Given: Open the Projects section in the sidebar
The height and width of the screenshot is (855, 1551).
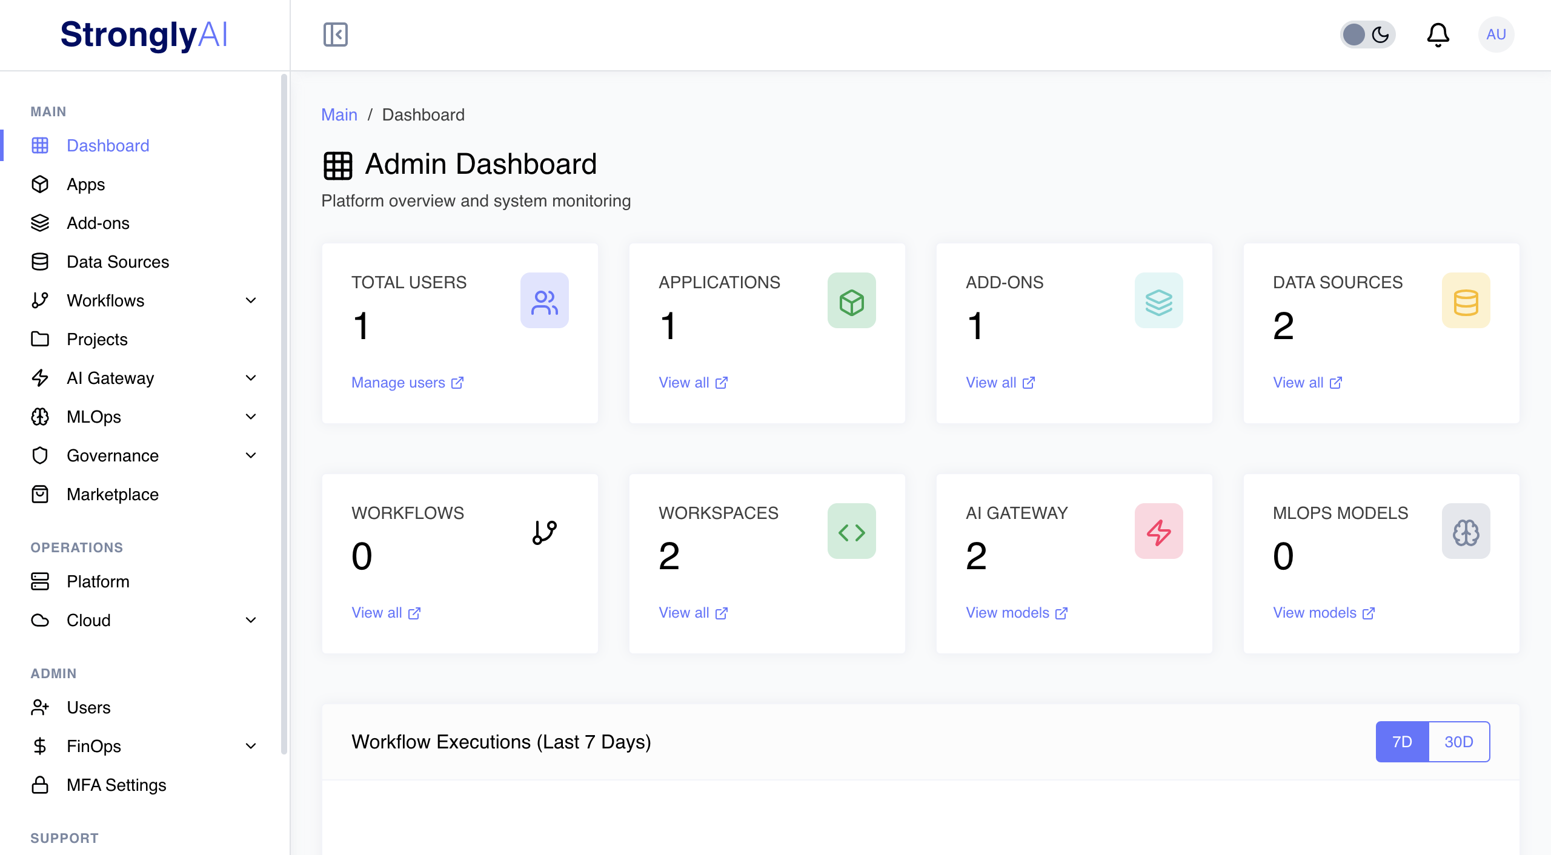Looking at the screenshot, I should tap(96, 339).
